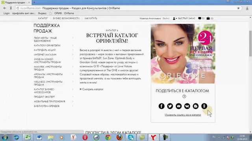Open the Oriflame bookmark
The height and width of the screenshot is (141, 252).
coord(69,13)
